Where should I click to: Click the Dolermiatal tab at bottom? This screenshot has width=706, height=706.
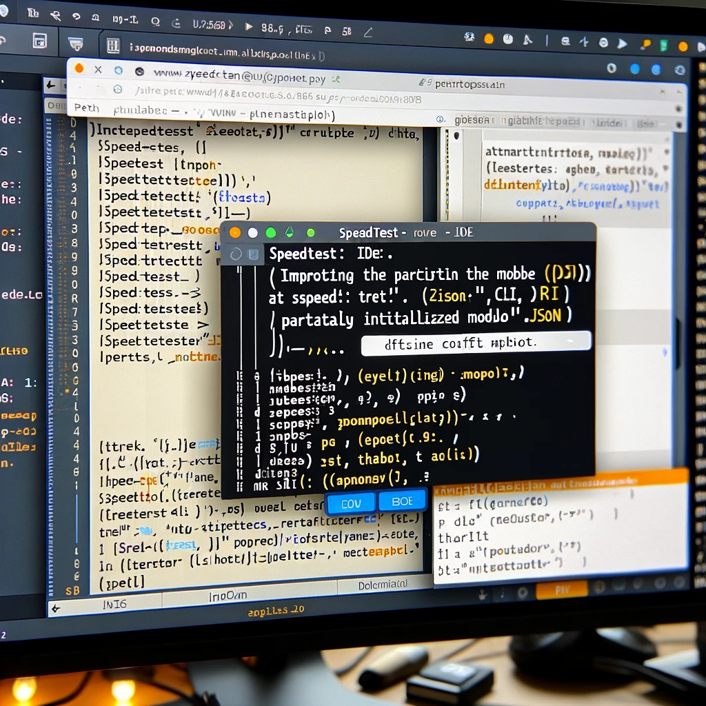tap(383, 586)
